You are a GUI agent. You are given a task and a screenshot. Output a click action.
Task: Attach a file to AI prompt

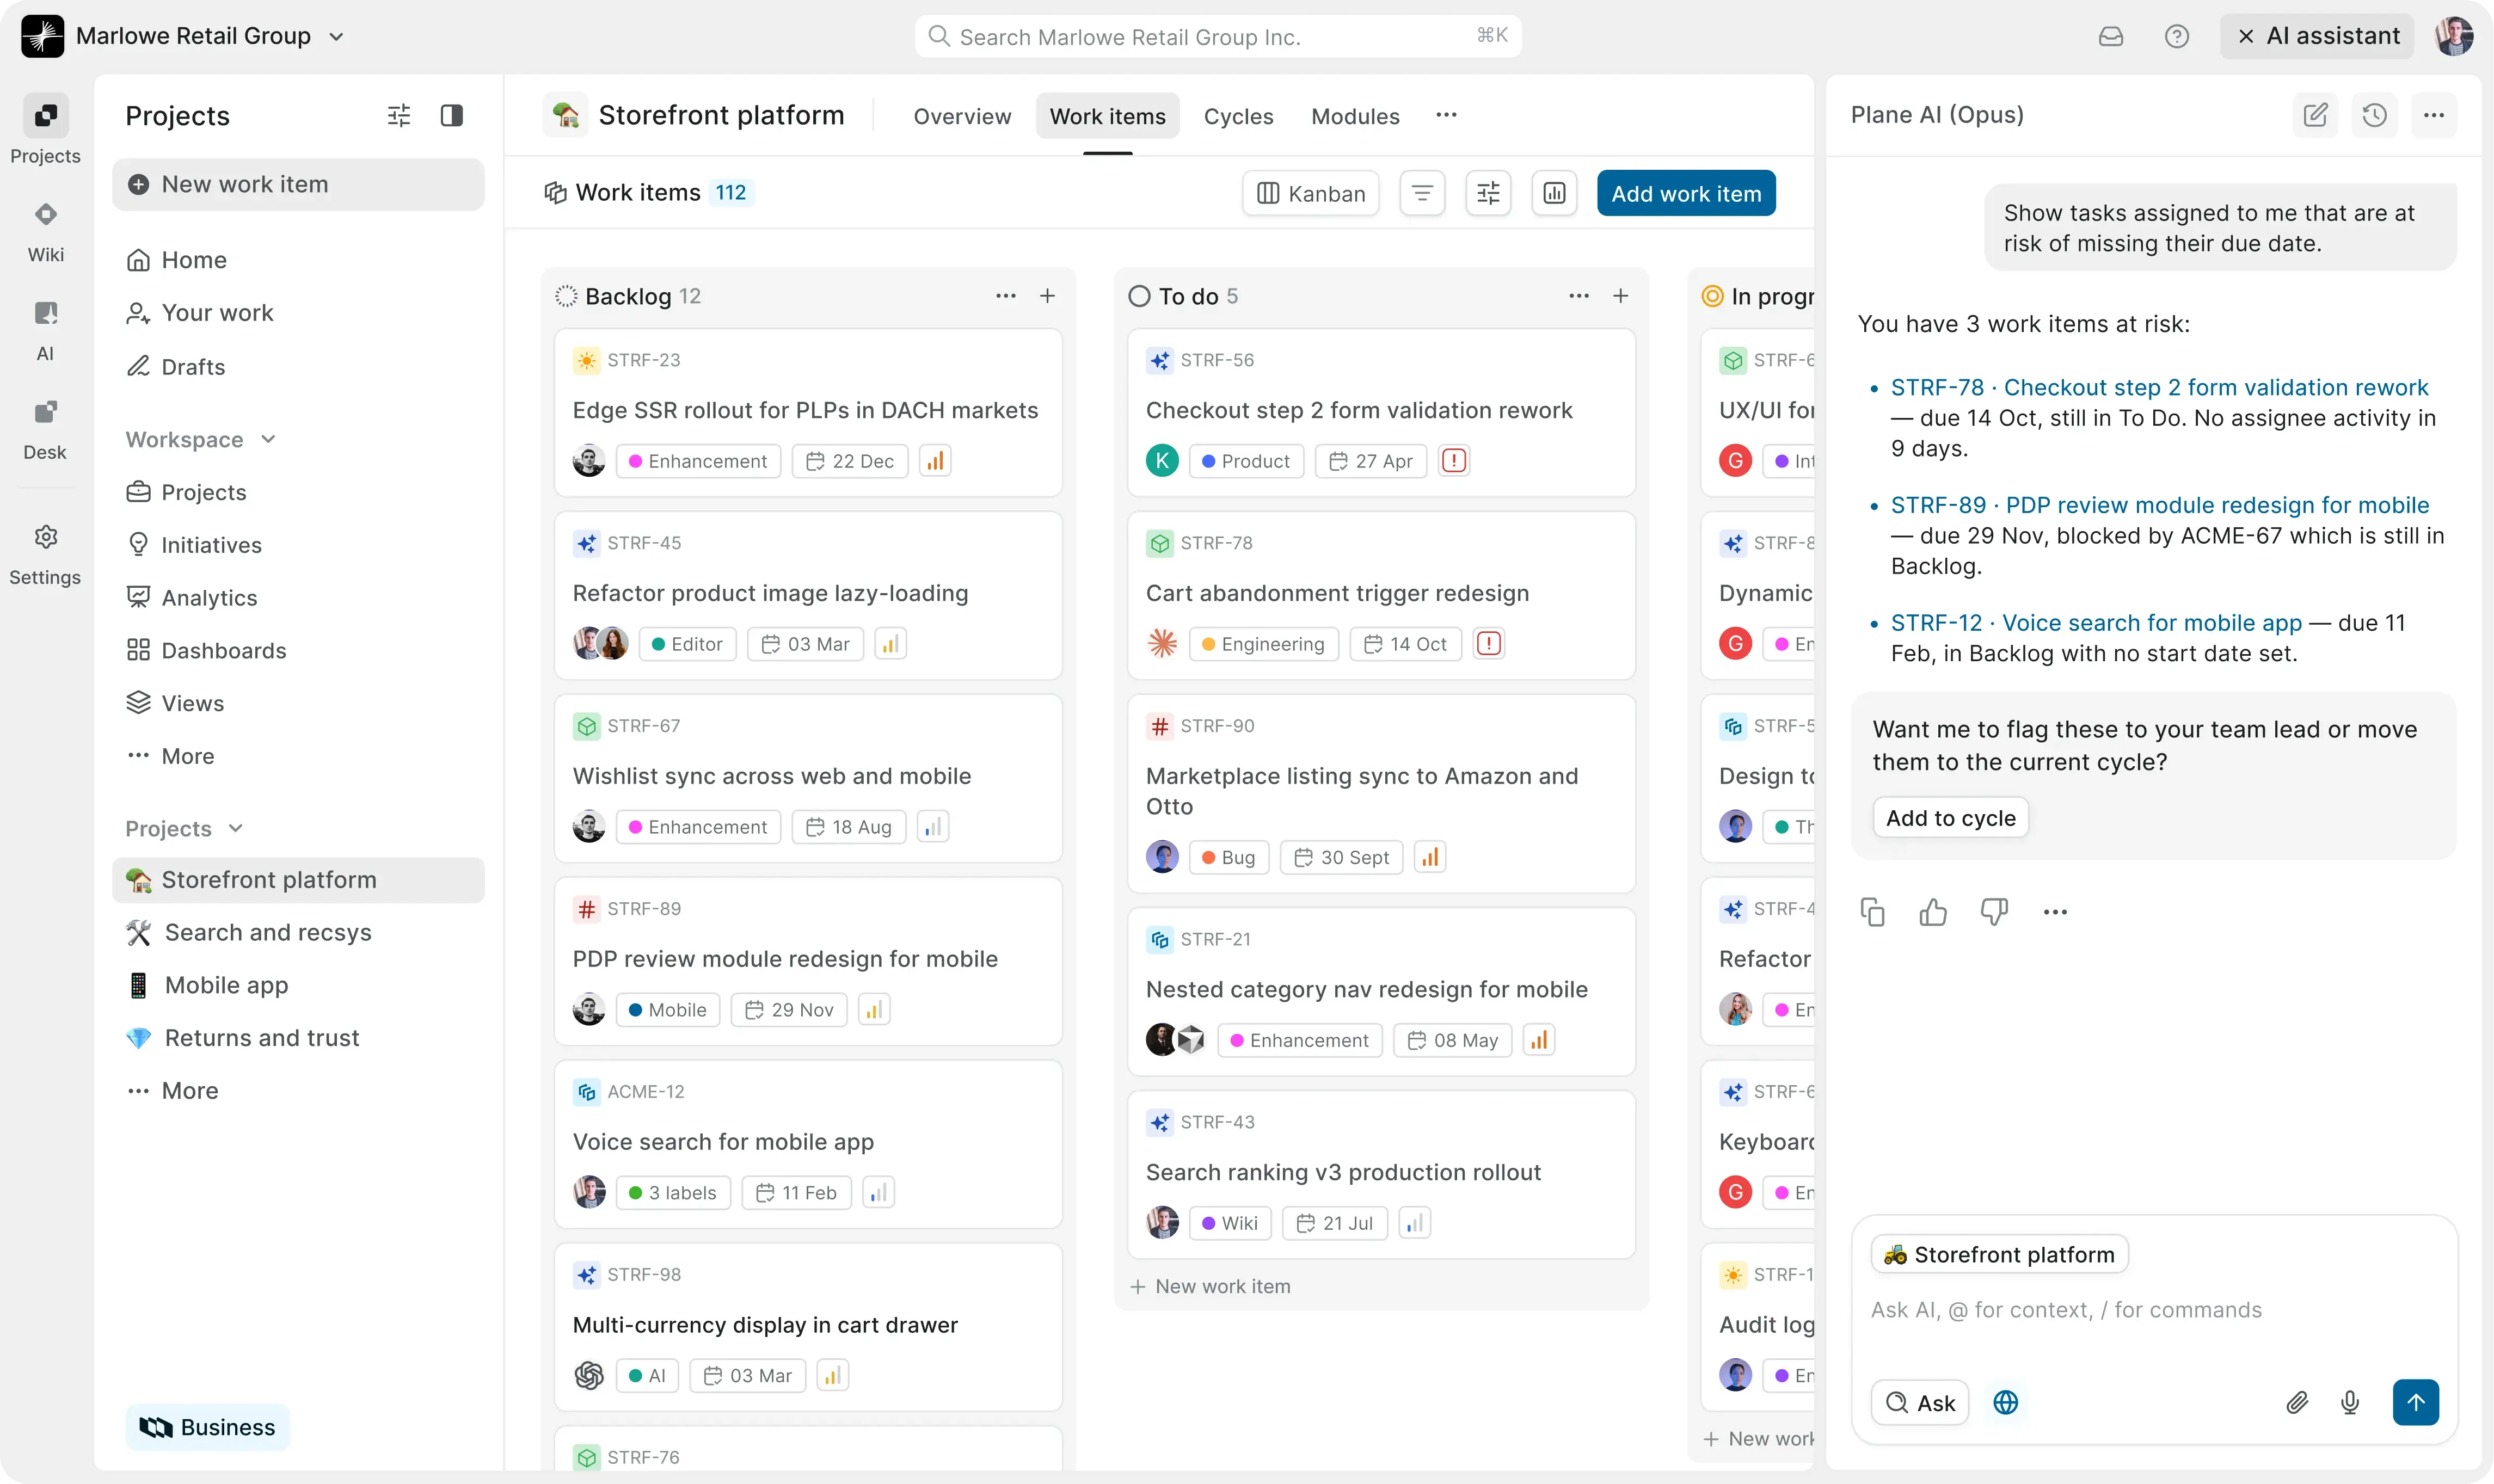click(2297, 1402)
